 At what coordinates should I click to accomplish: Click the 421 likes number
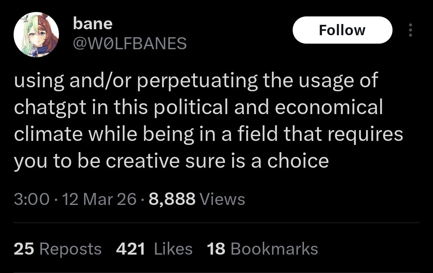point(130,249)
